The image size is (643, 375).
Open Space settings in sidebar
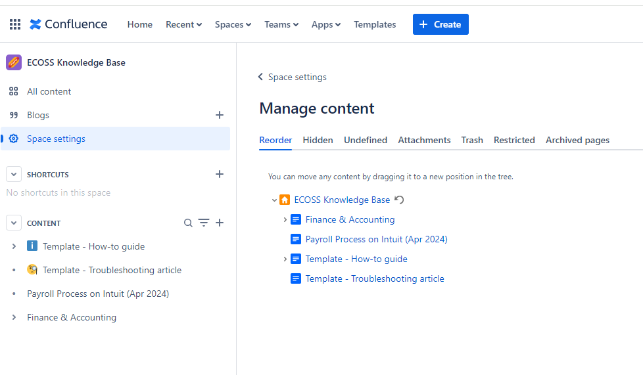point(56,139)
